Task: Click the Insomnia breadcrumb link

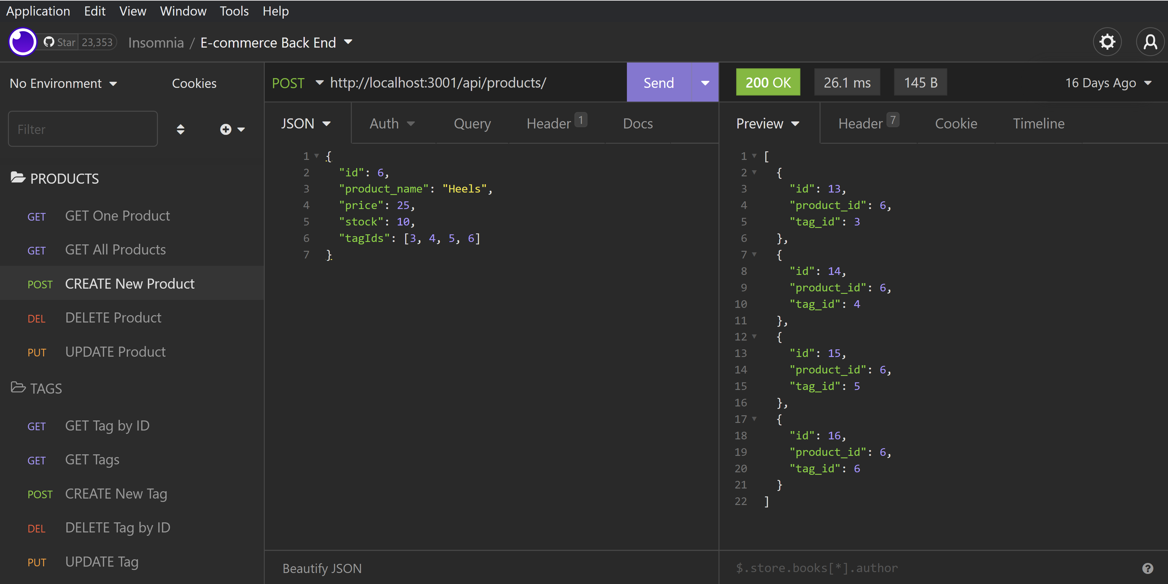Action: point(156,43)
